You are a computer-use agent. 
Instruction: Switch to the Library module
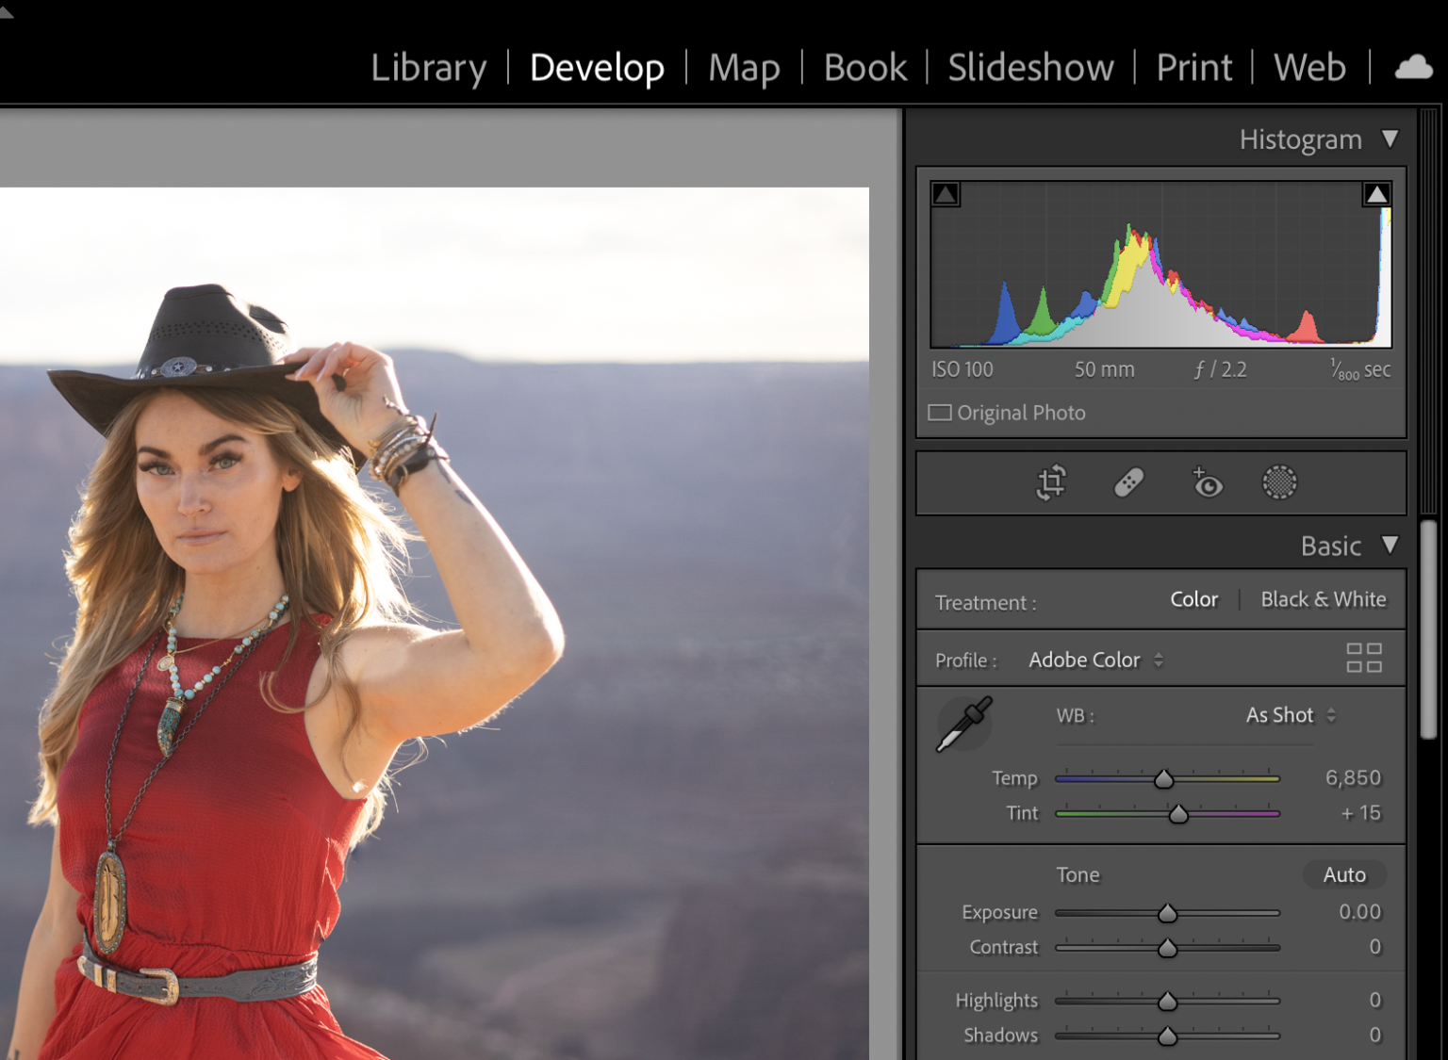(428, 68)
